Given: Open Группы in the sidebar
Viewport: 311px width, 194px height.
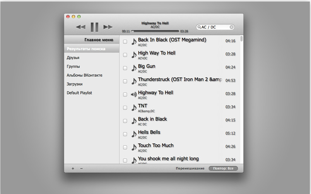Looking at the screenshot, I should coord(92,66).
